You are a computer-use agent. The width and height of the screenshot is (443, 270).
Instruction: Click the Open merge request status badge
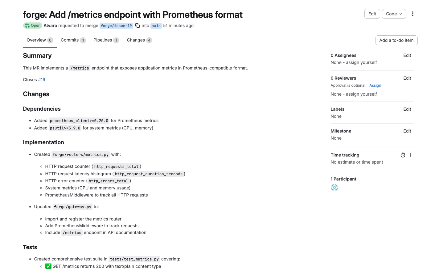pos(33,26)
